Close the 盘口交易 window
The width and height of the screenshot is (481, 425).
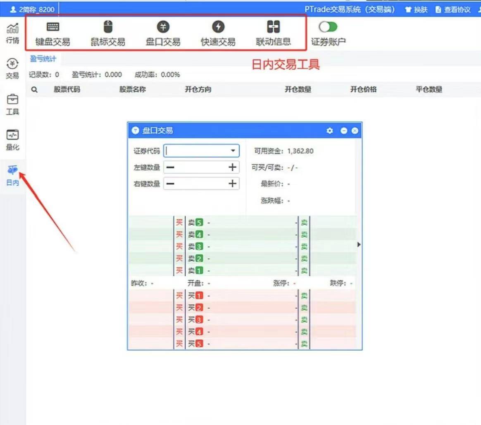[x=355, y=131]
